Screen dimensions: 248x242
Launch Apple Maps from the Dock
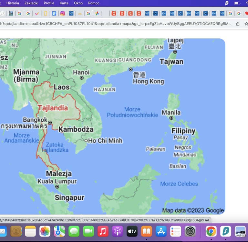coord(59,231)
